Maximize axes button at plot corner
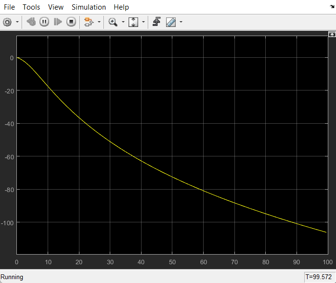This screenshot has width=336, height=283. click(332, 34)
